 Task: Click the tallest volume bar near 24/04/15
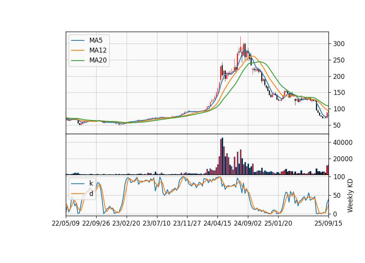coord(222,156)
